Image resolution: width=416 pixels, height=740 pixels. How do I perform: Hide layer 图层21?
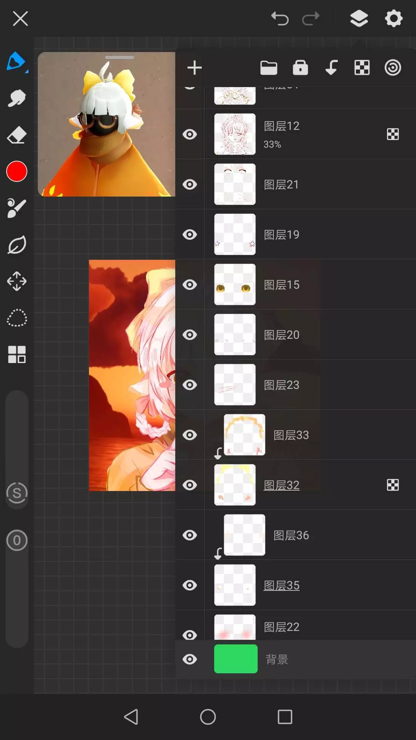coord(190,184)
